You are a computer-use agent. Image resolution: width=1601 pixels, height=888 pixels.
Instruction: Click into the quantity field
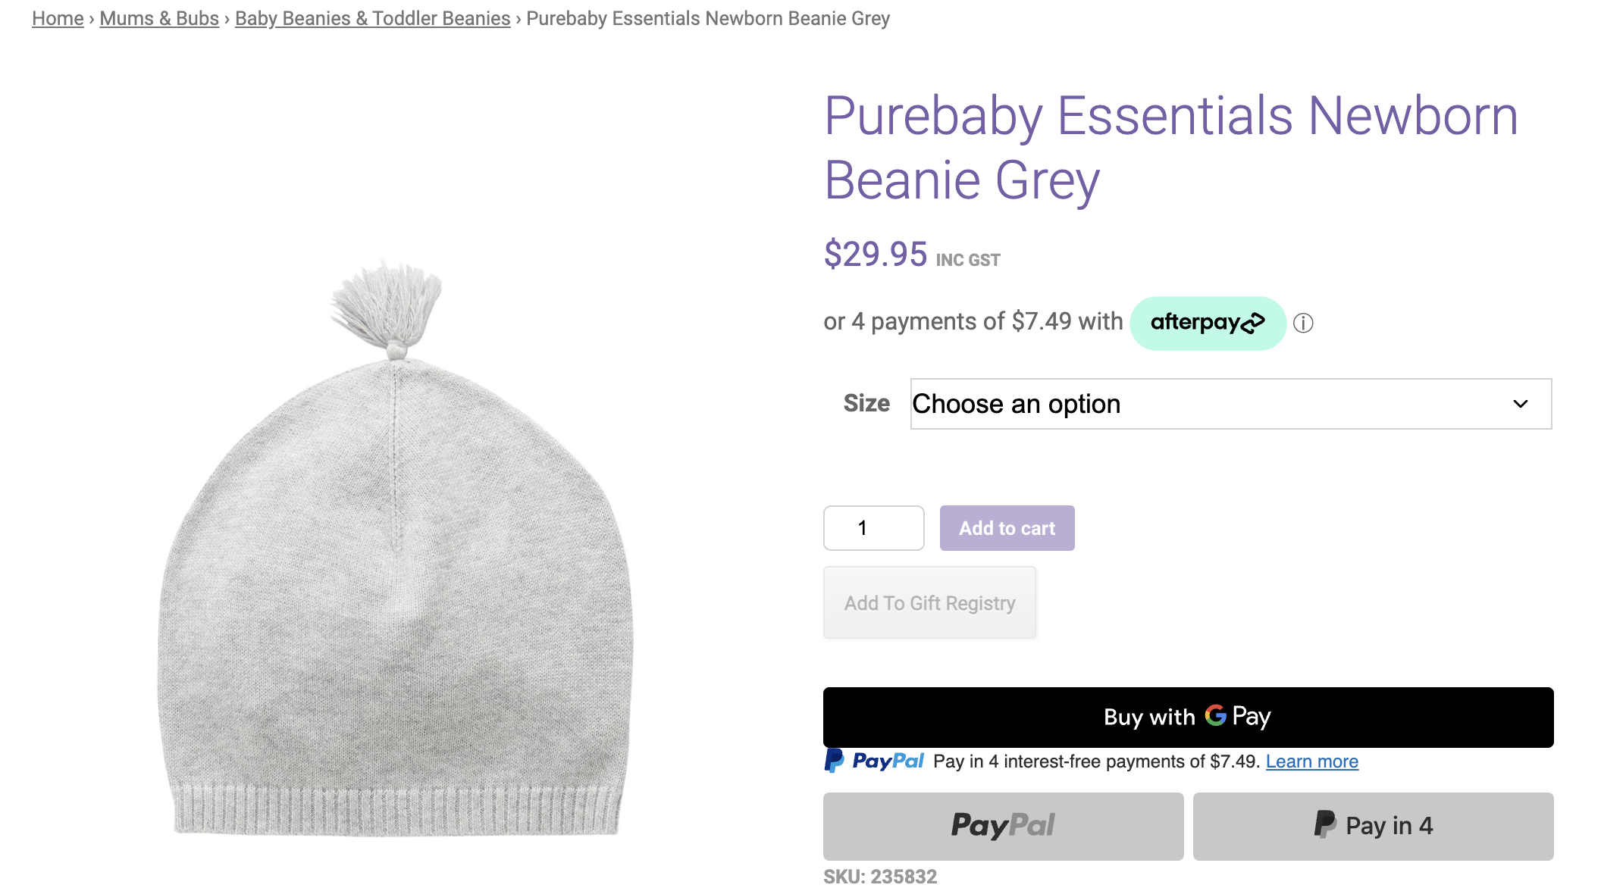[873, 528]
